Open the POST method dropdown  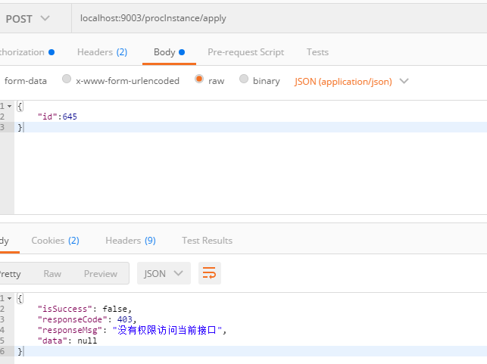pos(27,19)
